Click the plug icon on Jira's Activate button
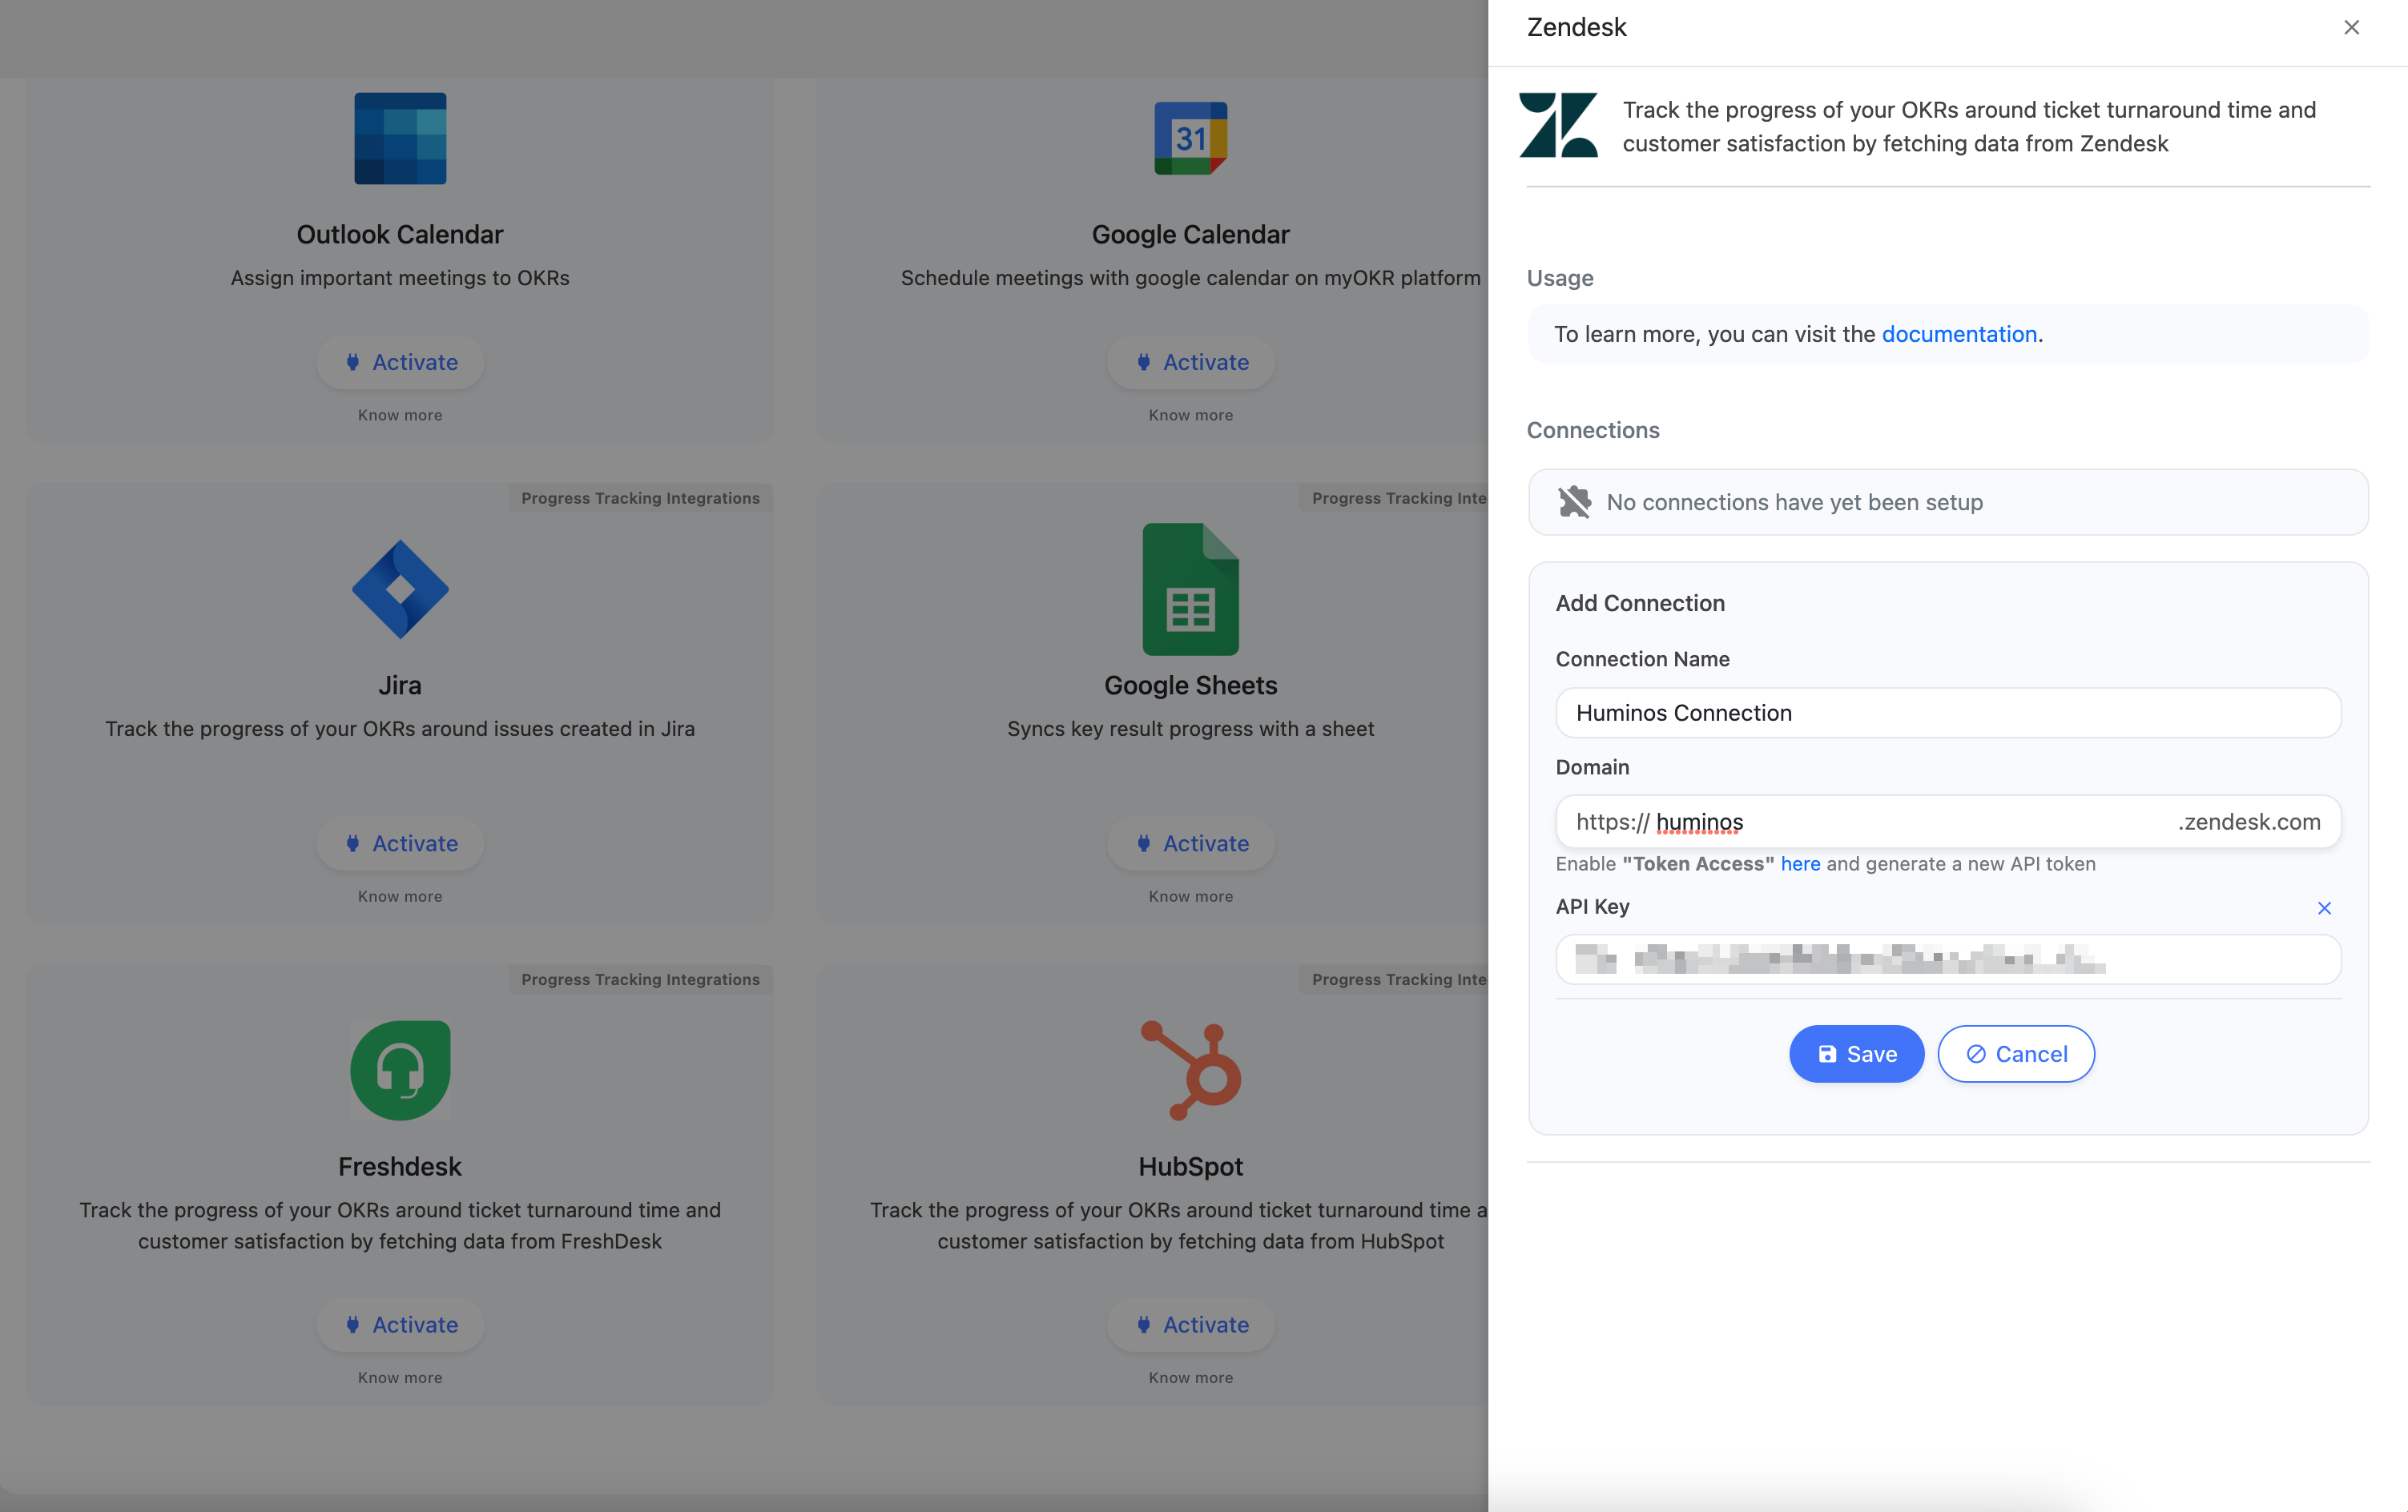 [x=353, y=843]
